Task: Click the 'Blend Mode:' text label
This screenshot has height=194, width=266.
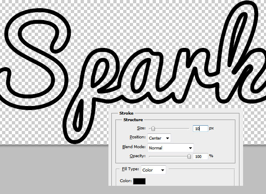Action: click(134, 147)
